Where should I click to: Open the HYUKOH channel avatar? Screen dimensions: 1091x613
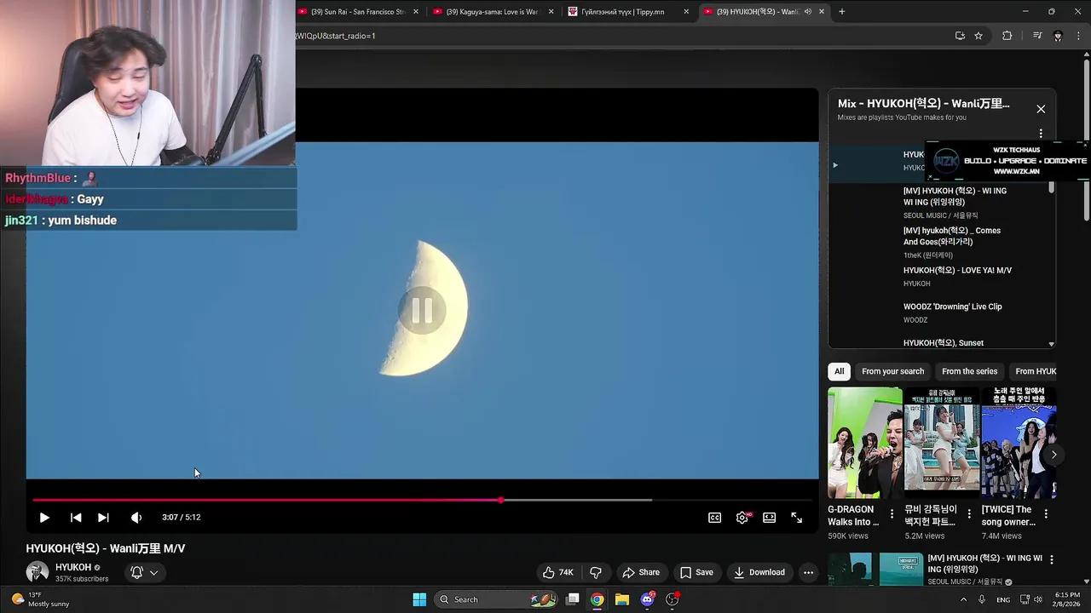pyautogui.click(x=38, y=572)
